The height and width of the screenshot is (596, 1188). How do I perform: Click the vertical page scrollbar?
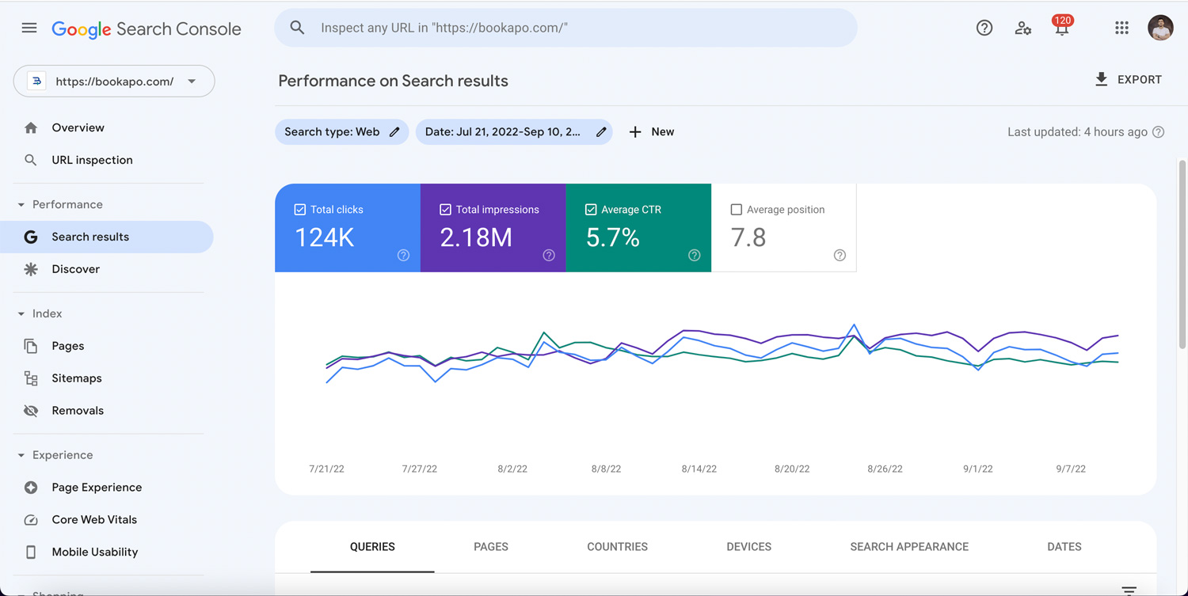click(1182, 253)
